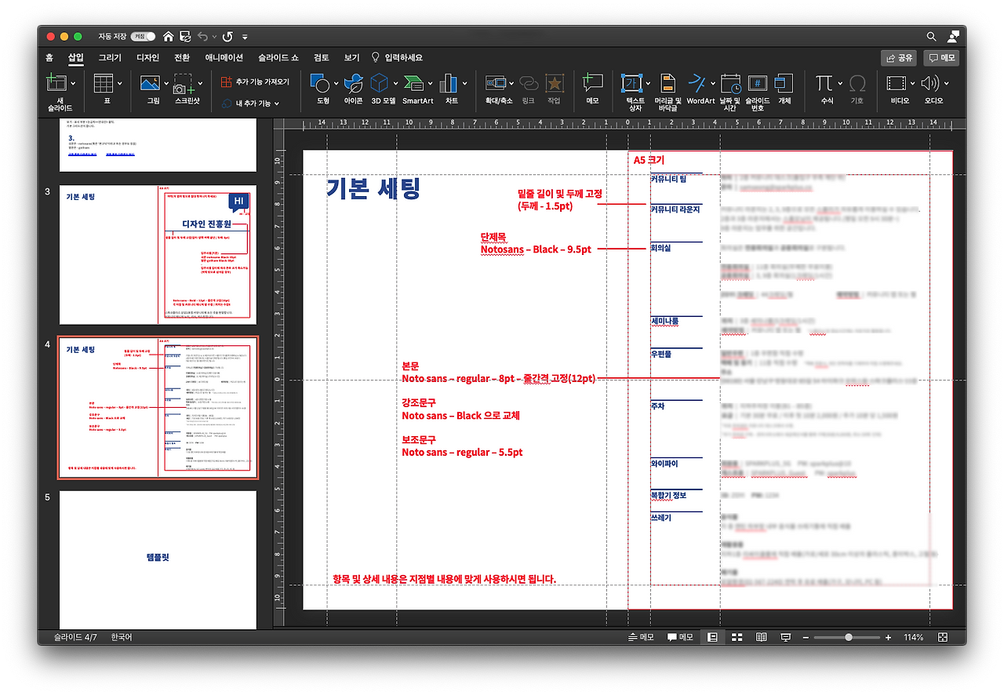Open 머리글 및 바닥글 header and footer

(668, 83)
